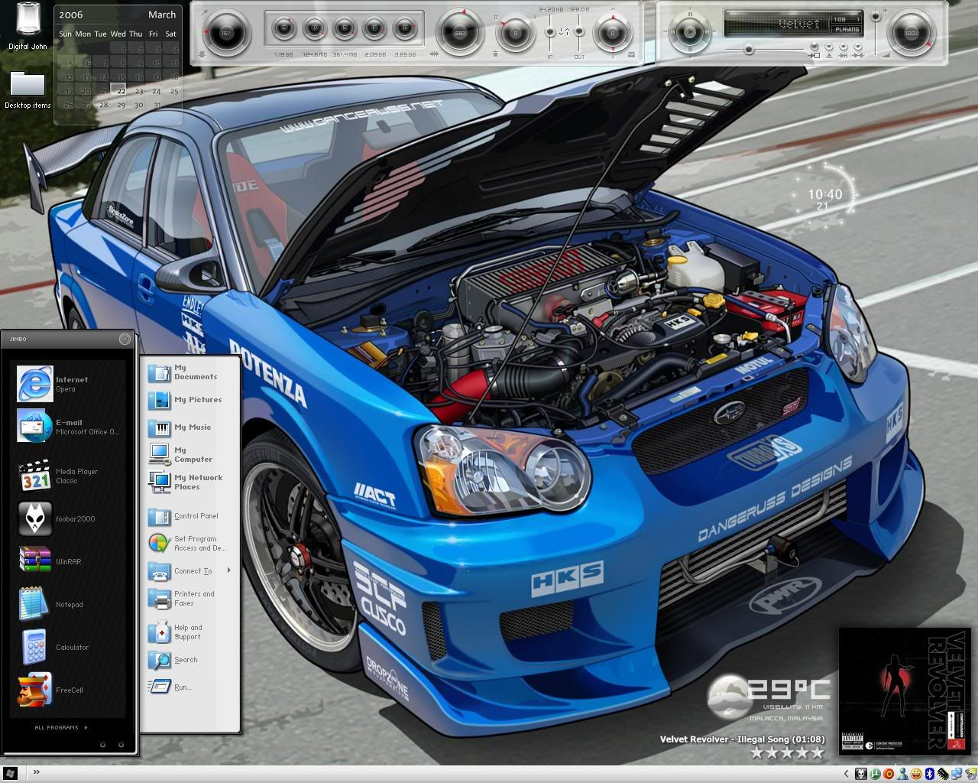Image resolution: width=978 pixels, height=783 pixels.
Task: Open the Digital John recycle bin icon
Action: [x=28, y=27]
